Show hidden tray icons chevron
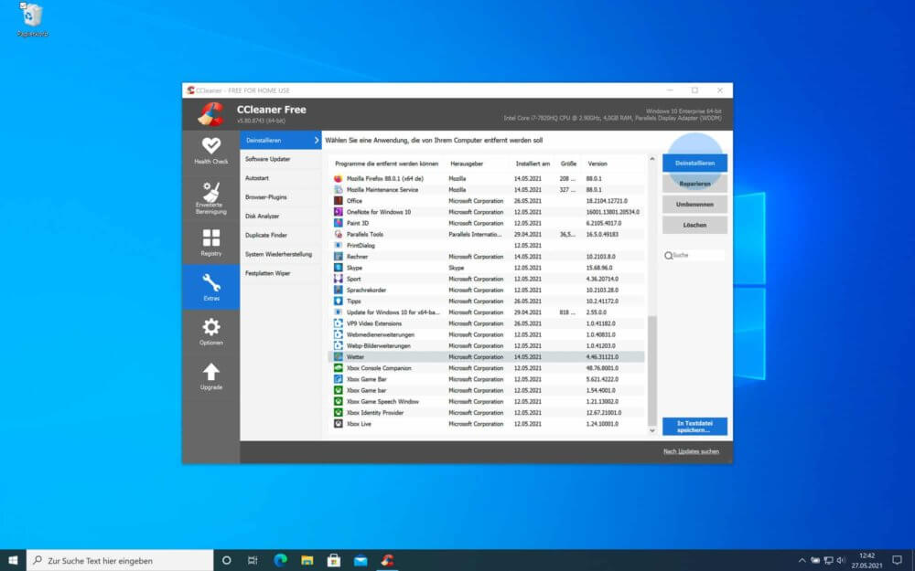This screenshot has width=915, height=571. click(802, 561)
